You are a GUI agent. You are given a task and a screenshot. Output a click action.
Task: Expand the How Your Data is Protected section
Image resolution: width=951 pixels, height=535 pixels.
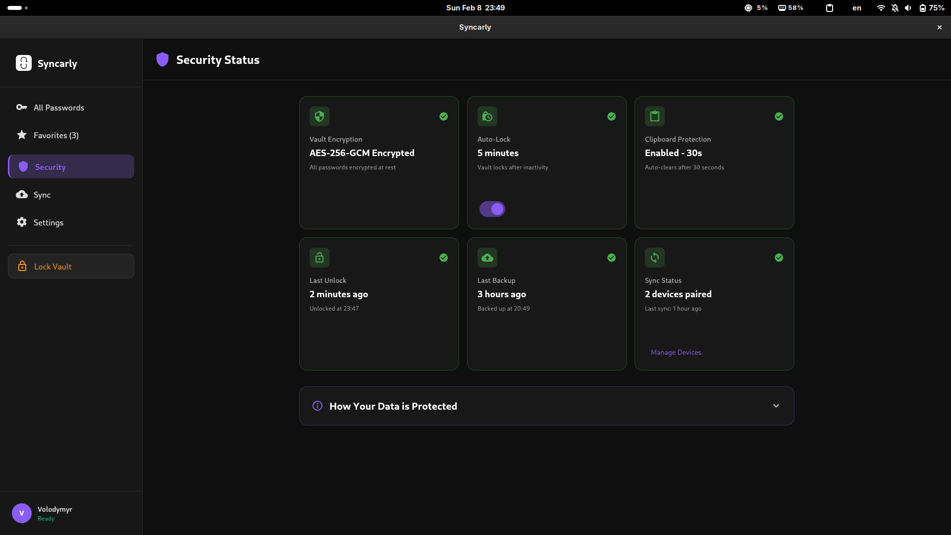(x=776, y=405)
